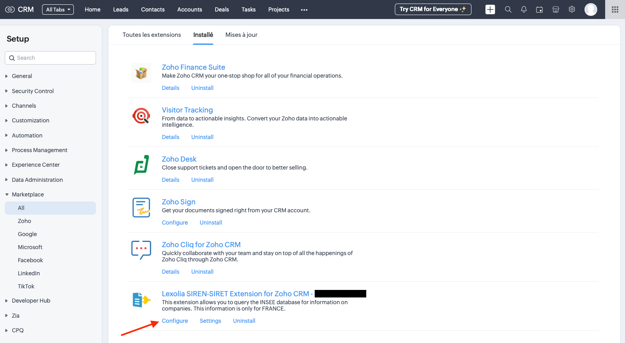Uninstall Zoho Finance Suite
The image size is (625, 343).
202,88
